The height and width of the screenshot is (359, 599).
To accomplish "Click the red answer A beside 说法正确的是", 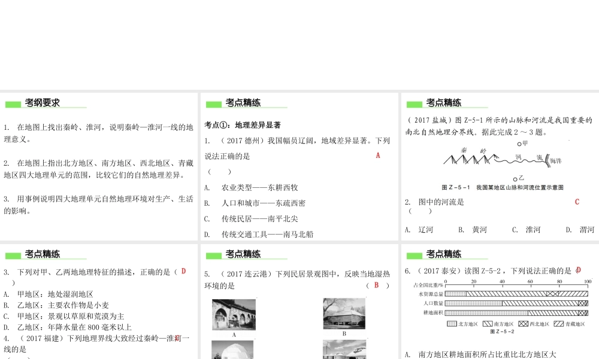I will click(x=378, y=156).
